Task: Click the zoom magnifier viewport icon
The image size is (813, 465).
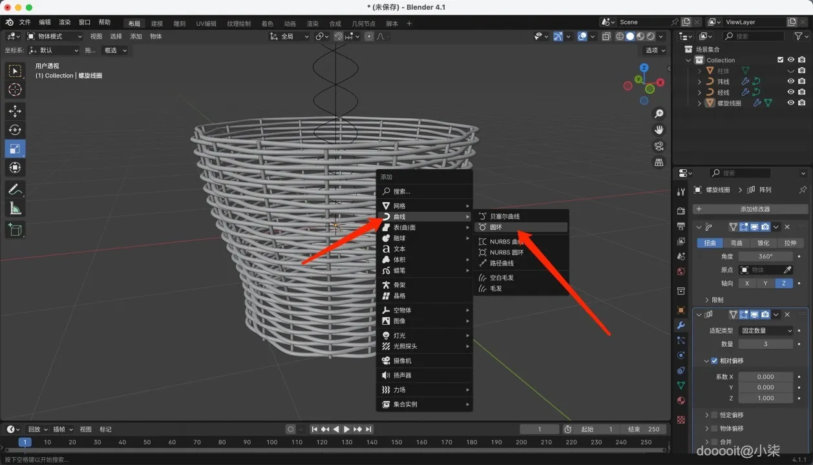Action: [x=659, y=114]
